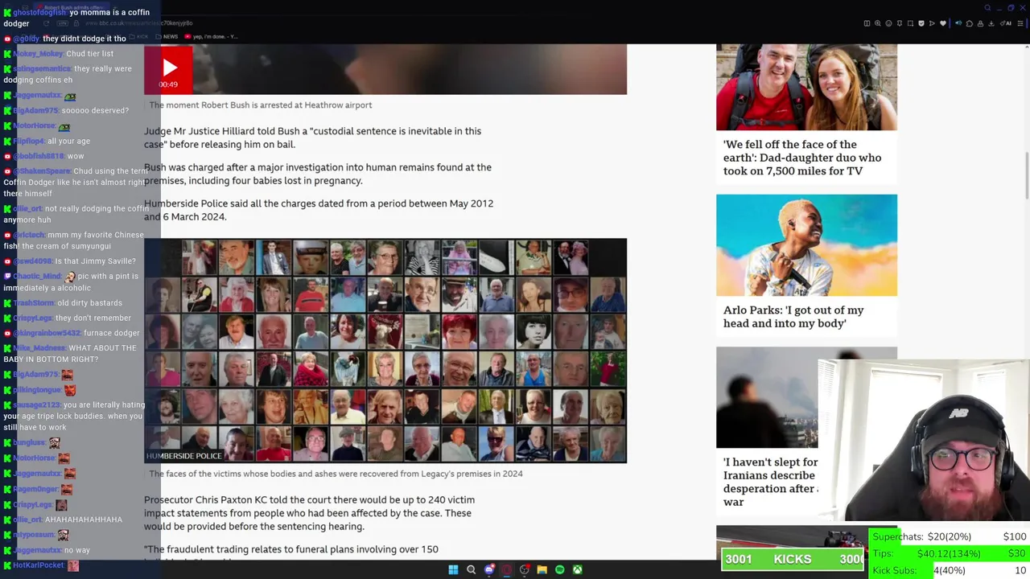Open the downloads arrow icon
Viewport: 1030px width, 579px height.
(x=991, y=23)
